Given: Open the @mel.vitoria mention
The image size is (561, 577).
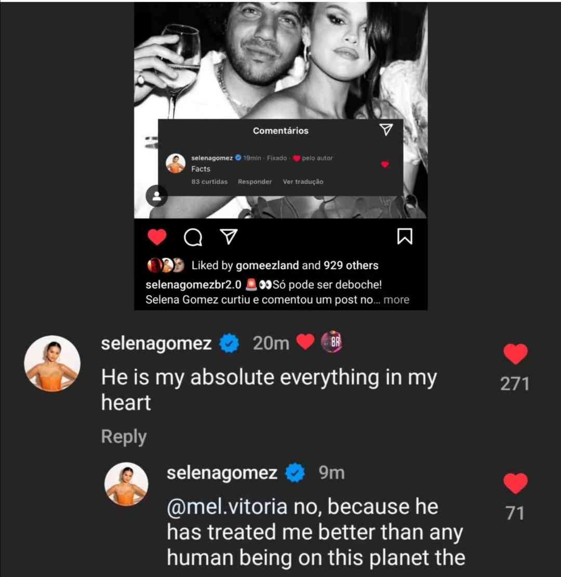Looking at the screenshot, I should (x=227, y=506).
